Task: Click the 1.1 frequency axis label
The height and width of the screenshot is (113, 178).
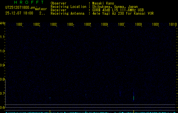Action: [x=3, y=37]
